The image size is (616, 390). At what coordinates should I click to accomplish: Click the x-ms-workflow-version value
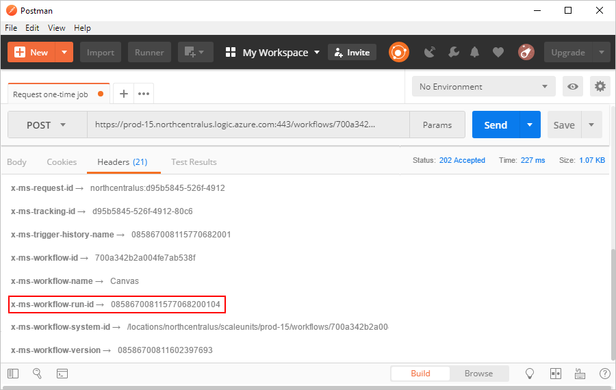(165, 350)
